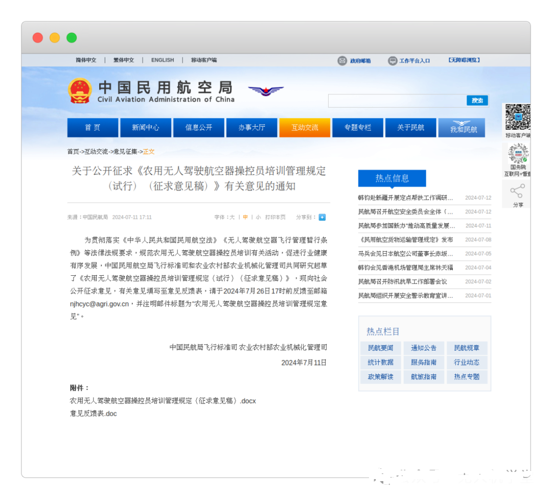Image resolution: width=552 pixels, height=499 pixels.
Task: Open the 专题专栏 section tab
Action: [358, 128]
